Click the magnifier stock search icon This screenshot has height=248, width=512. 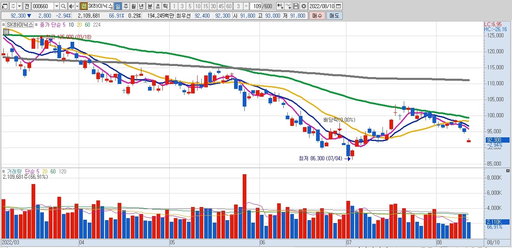pyautogui.click(x=64, y=6)
